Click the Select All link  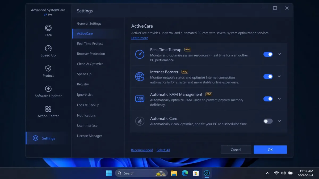[x=163, y=150]
